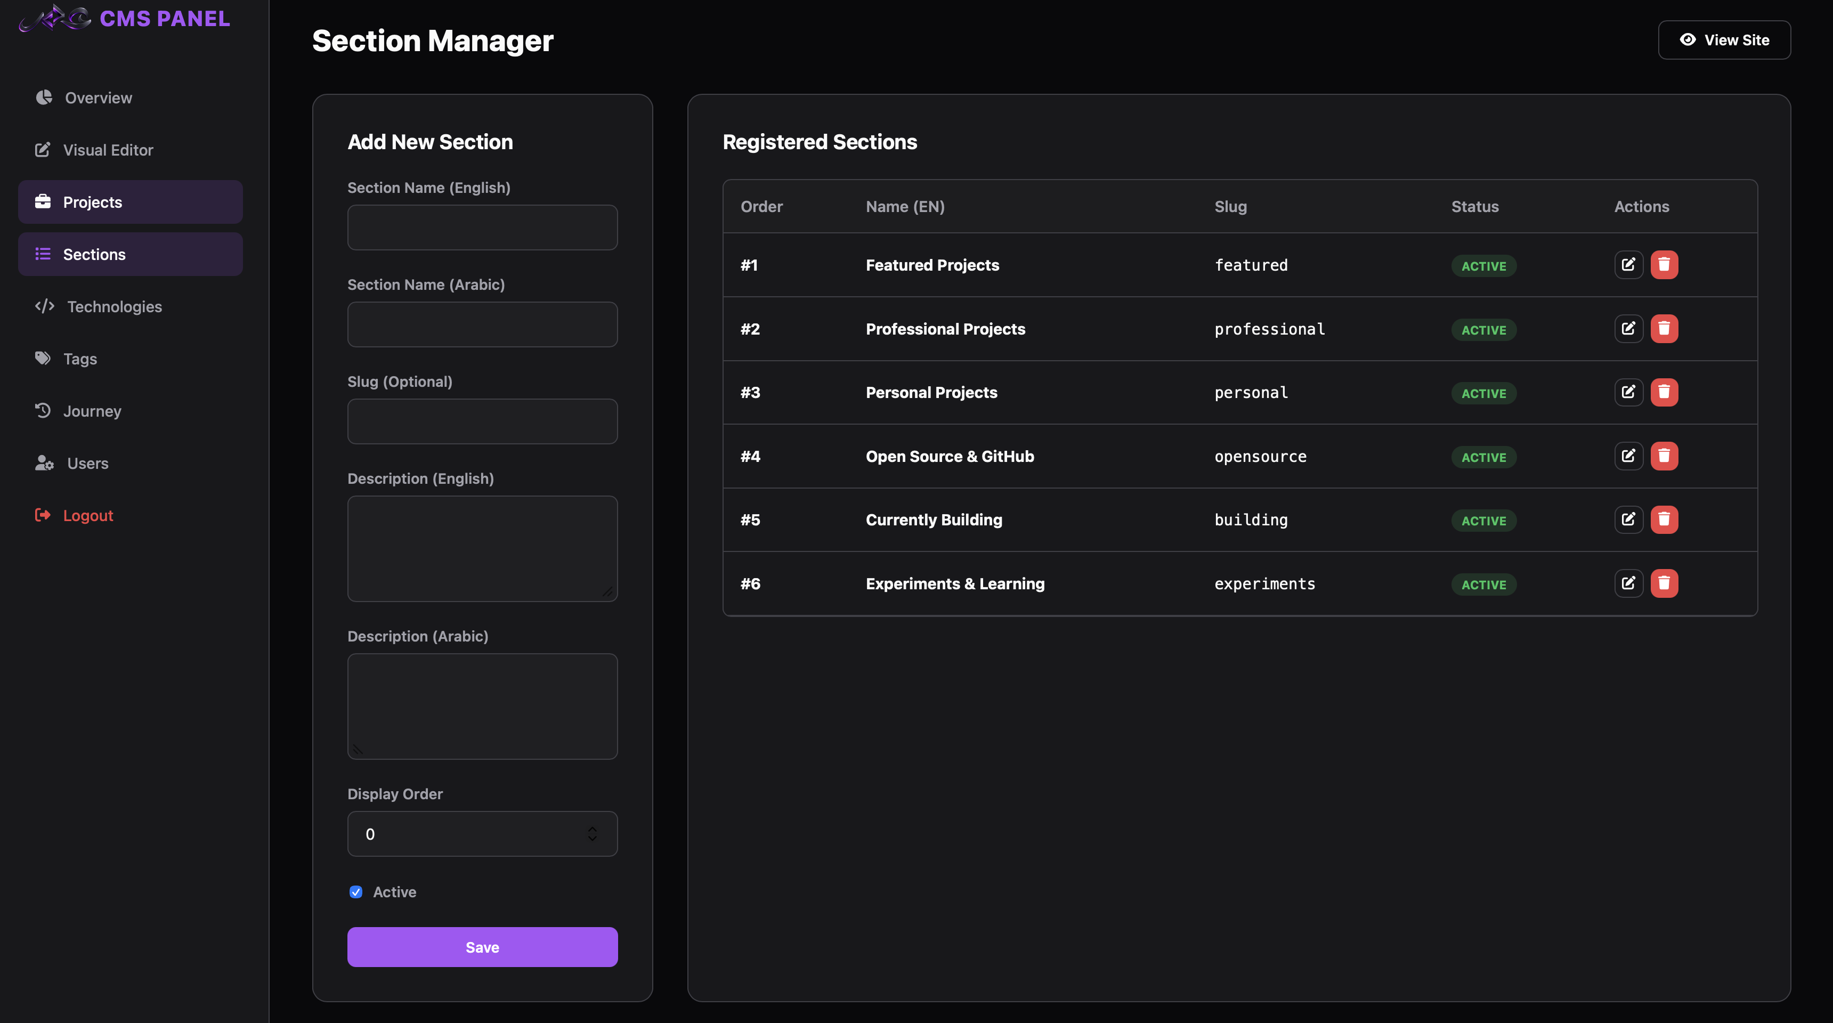1833x1023 pixels.
Task: Edit the Personal Projects section
Action: click(x=1628, y=392)
